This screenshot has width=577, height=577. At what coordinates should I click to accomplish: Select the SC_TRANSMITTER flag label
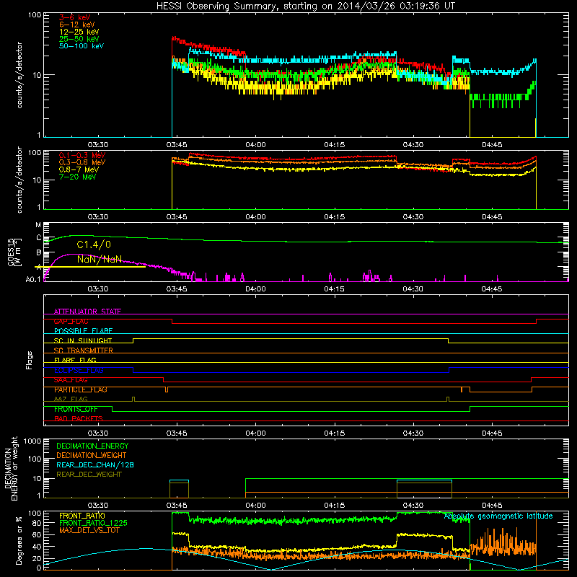click(84, 351)
